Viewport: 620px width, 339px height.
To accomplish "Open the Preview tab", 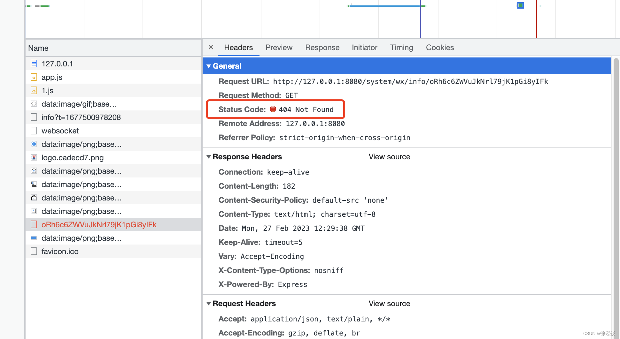I will tap(279, 48).
